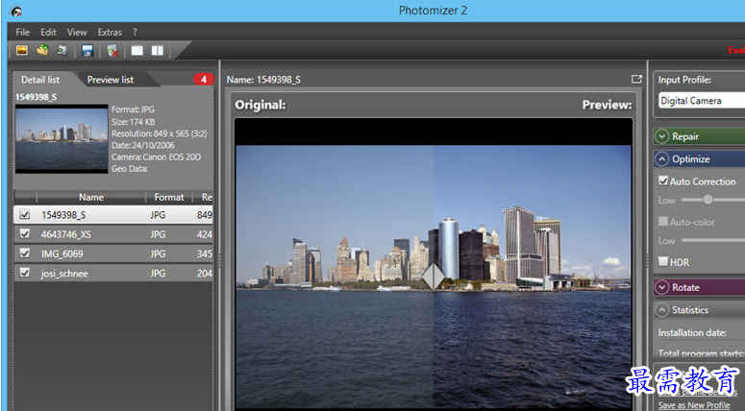This screenshot has width=745, height=411.
Task: Switch to the Preview list tab
Action: pyautogui.click(x=111, y=80)
